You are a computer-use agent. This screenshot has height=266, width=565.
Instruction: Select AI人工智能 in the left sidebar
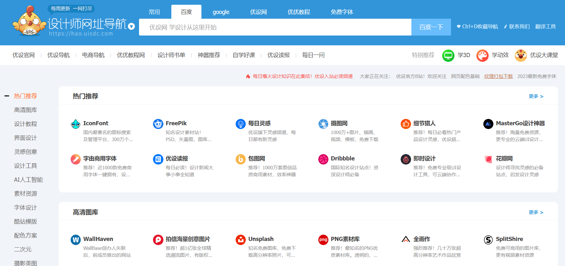[x=28, y=180]
